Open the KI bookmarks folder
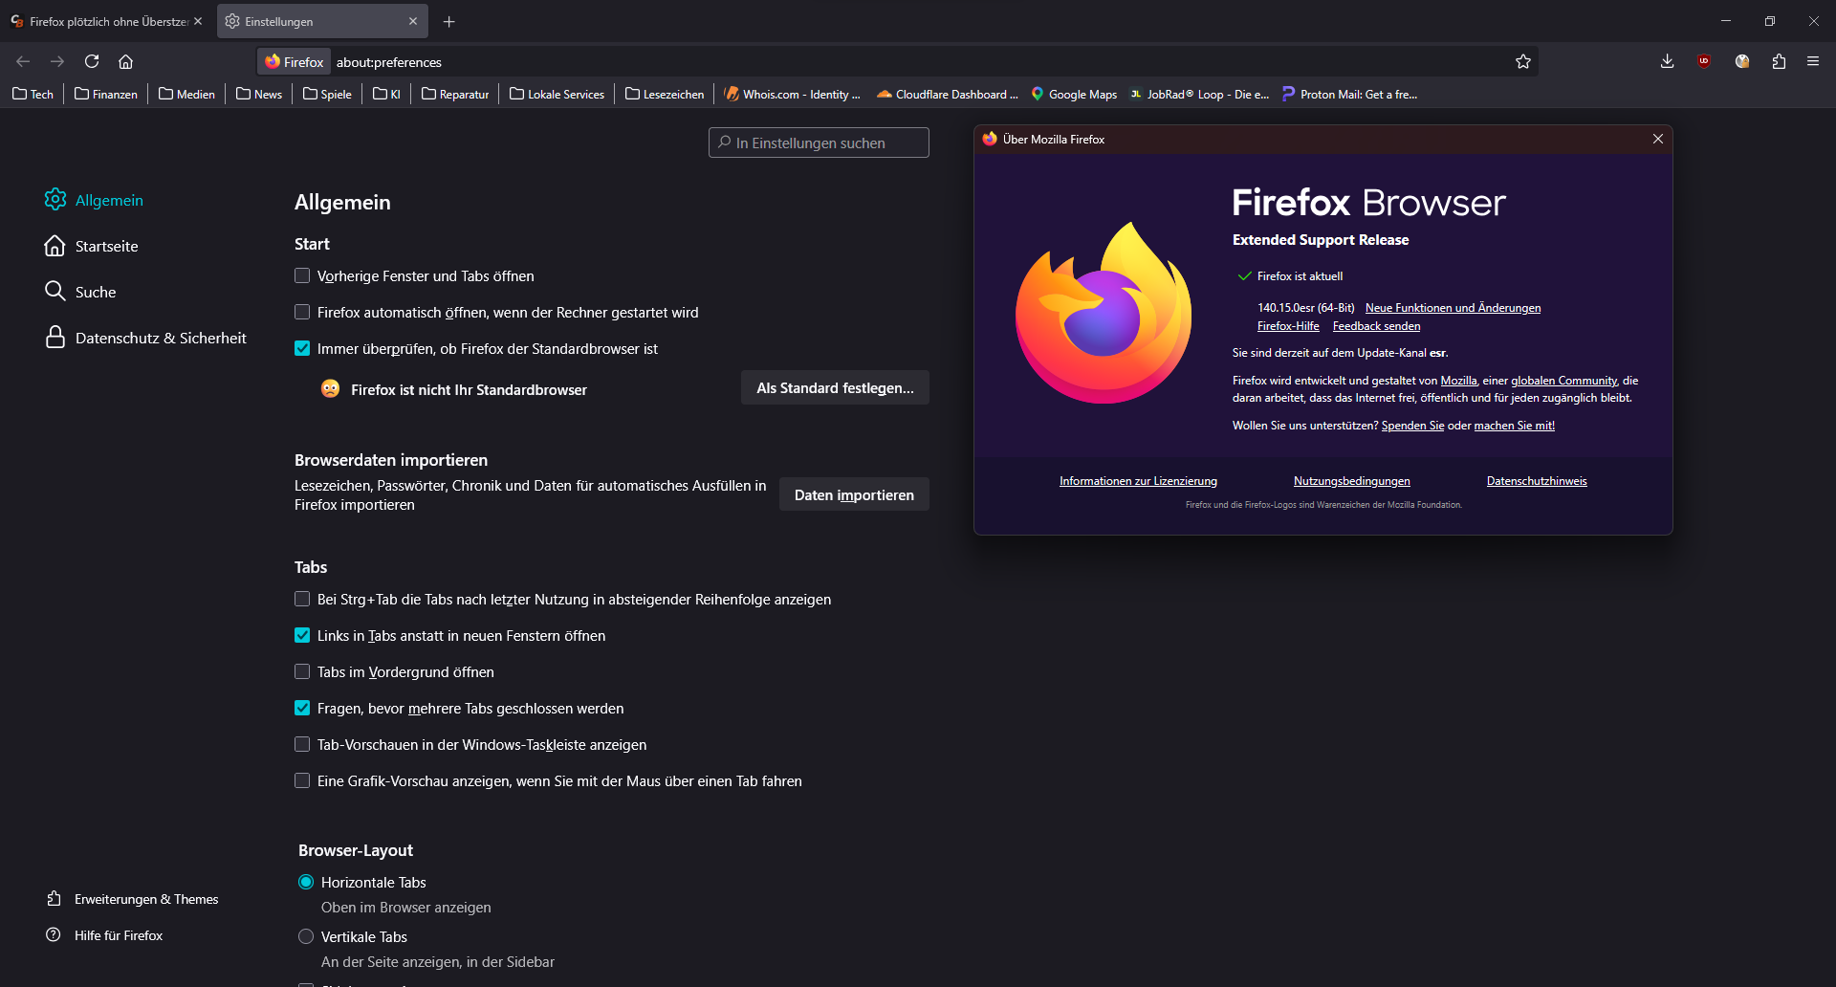 pyautogui.click(x=387, y=94)
